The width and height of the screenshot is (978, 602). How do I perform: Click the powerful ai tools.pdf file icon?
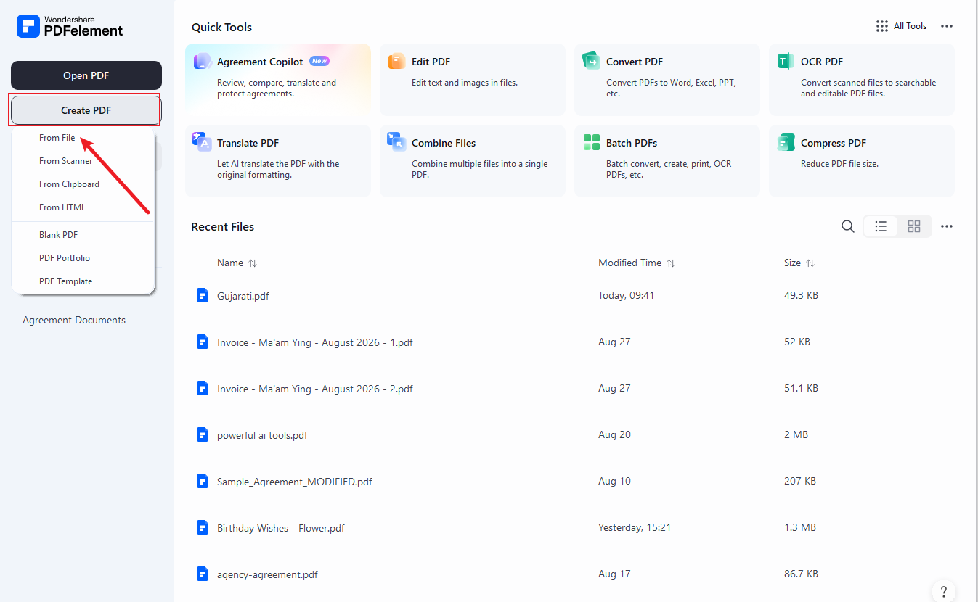click(x=203, y=434)
